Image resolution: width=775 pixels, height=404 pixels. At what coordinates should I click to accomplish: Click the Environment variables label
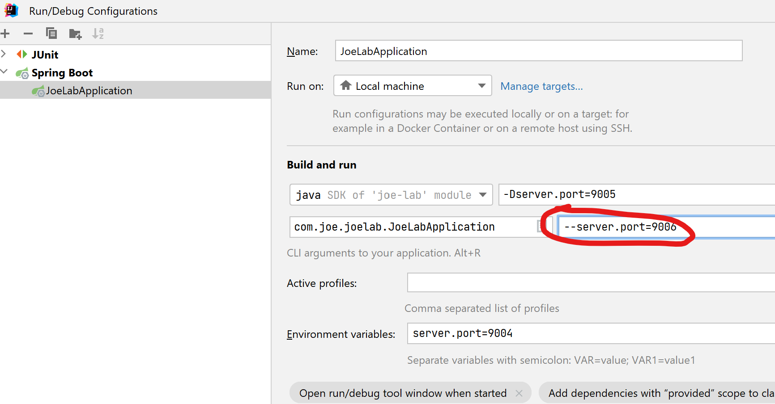click(341, 334)
